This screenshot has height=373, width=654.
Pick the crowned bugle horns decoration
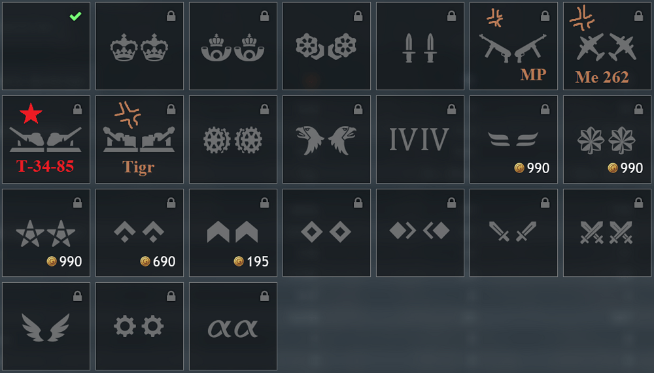(233, 46)
